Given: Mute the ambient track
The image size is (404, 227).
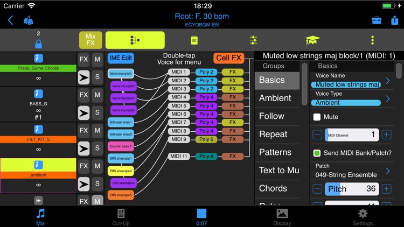Looking at the screenshot, I should tap(97, 166).
